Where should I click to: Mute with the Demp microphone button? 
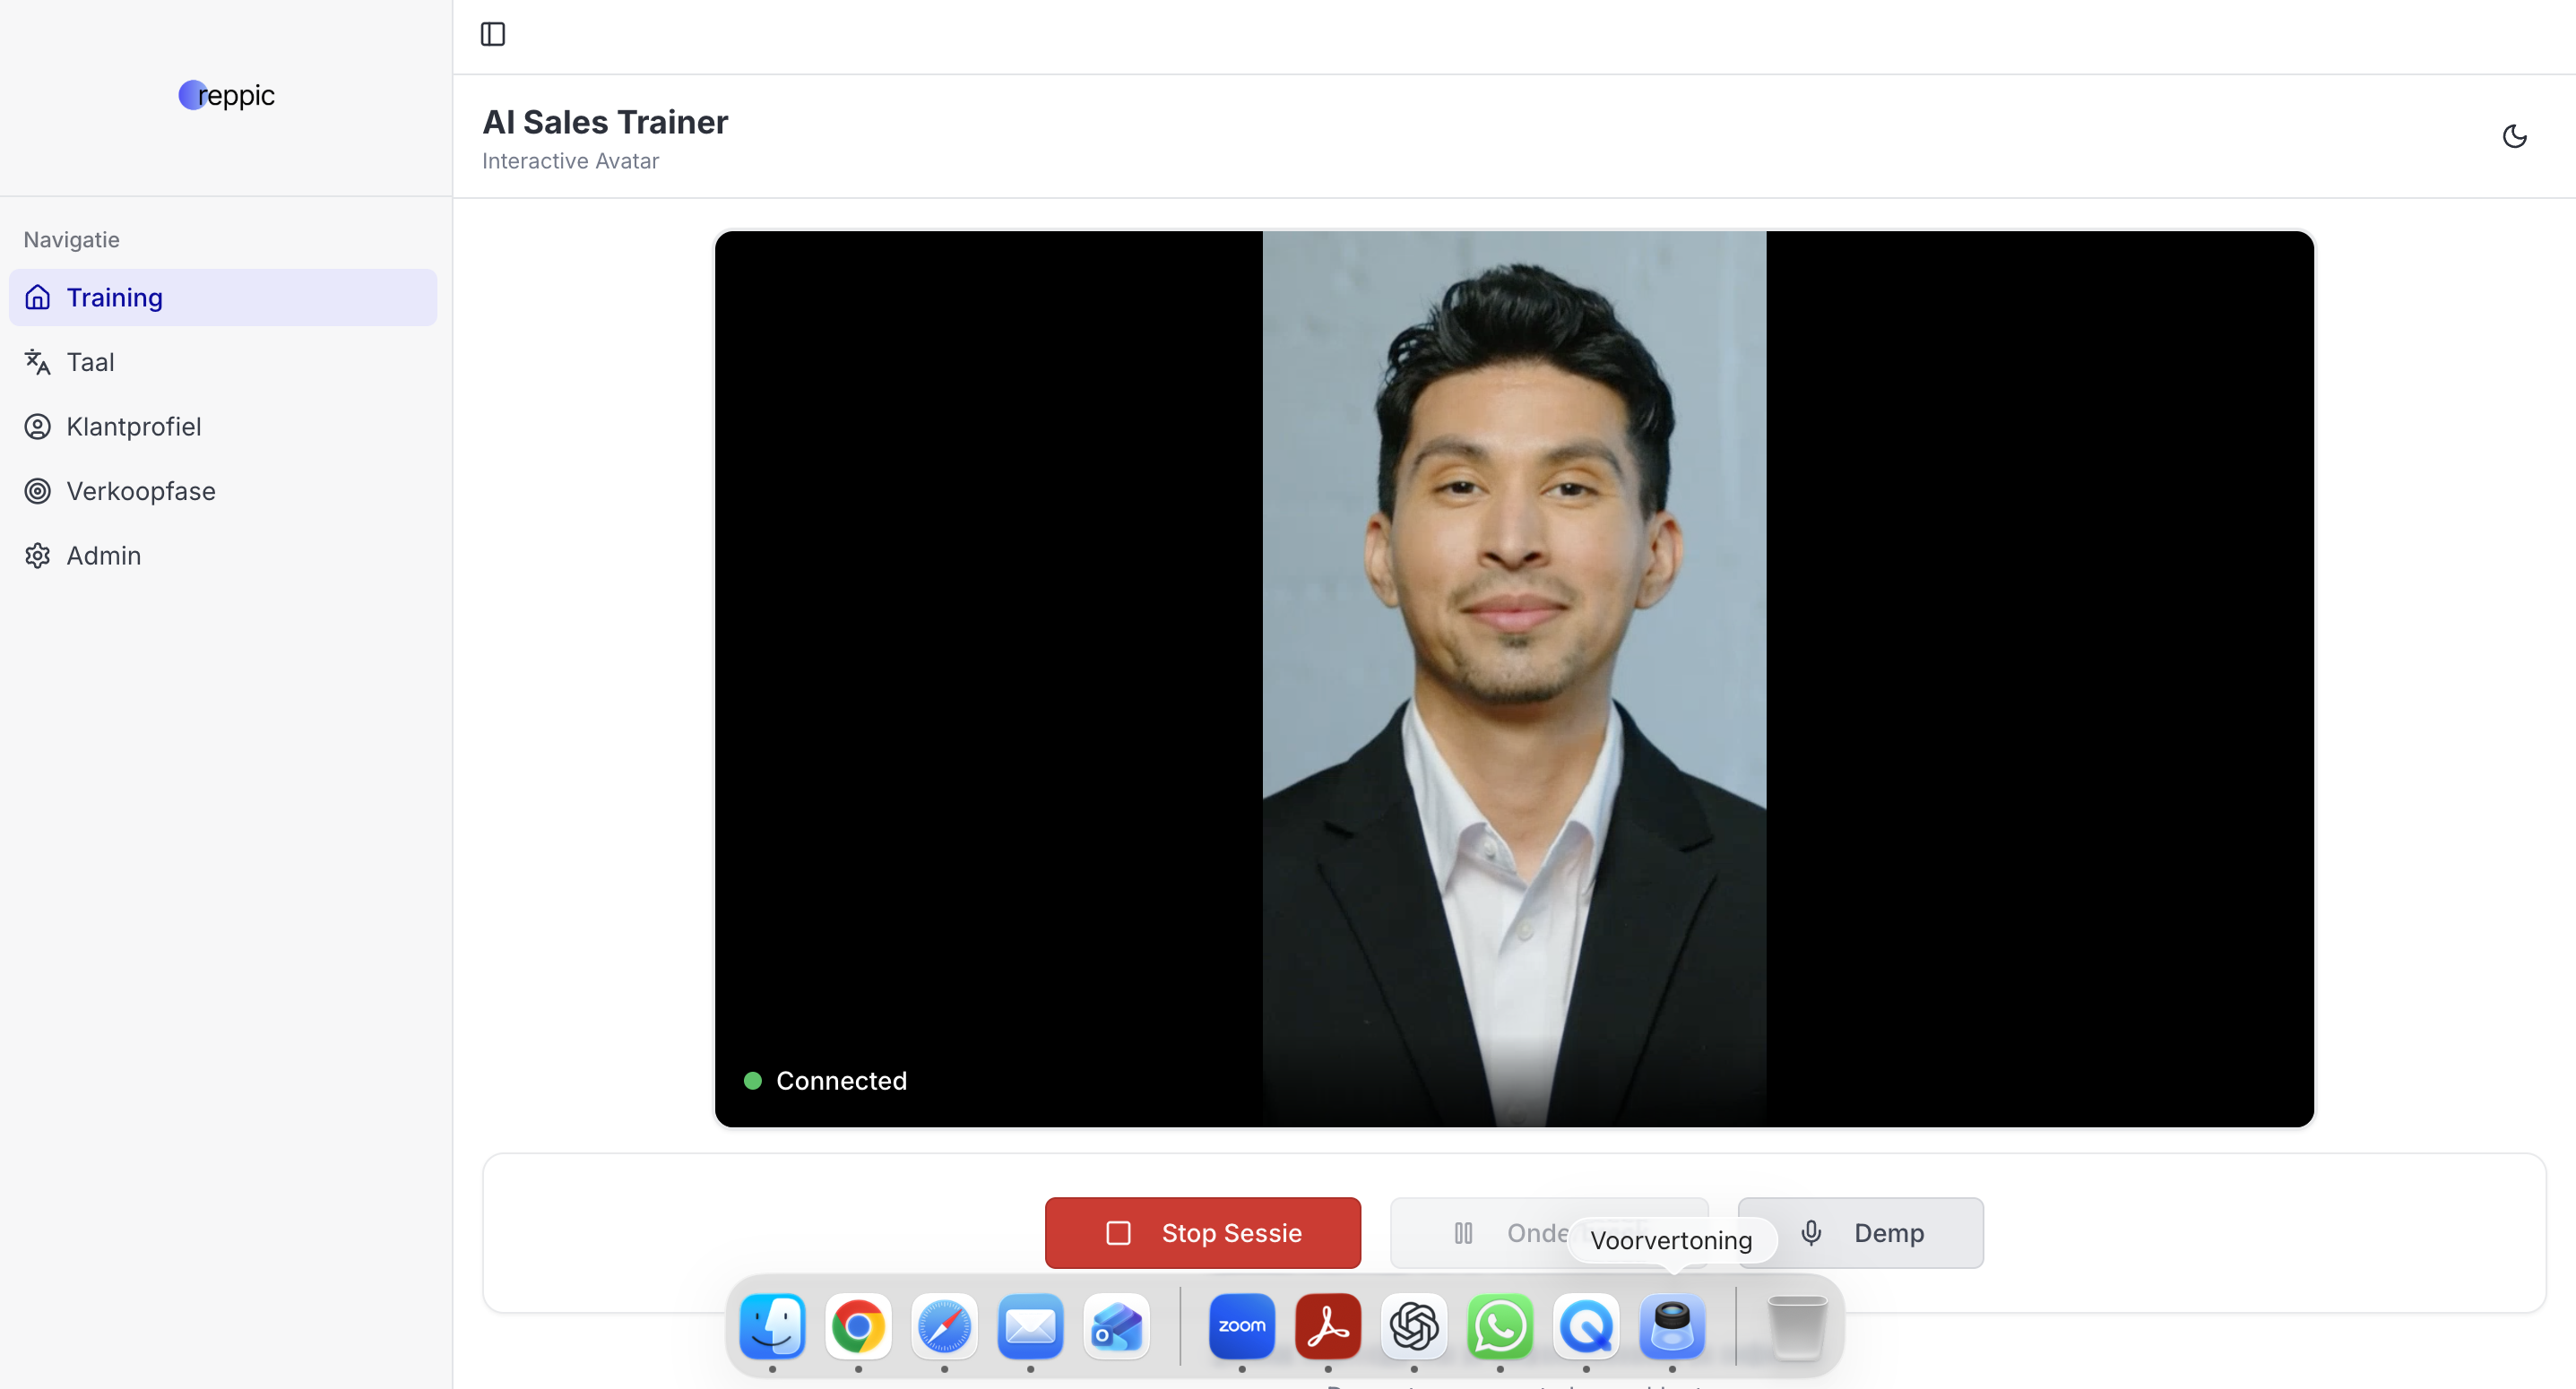pos(1860,1233)
